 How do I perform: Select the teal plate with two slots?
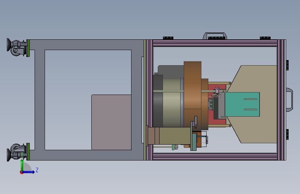pyautogui.click(x=242, y=105)
